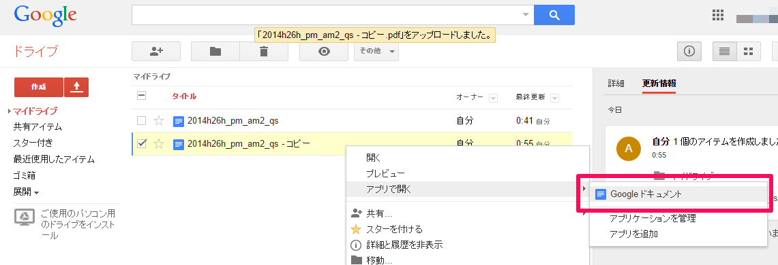The image size is (778, 265).
Task: Toggle the select-all header checkbox
Action: (141, 96)
